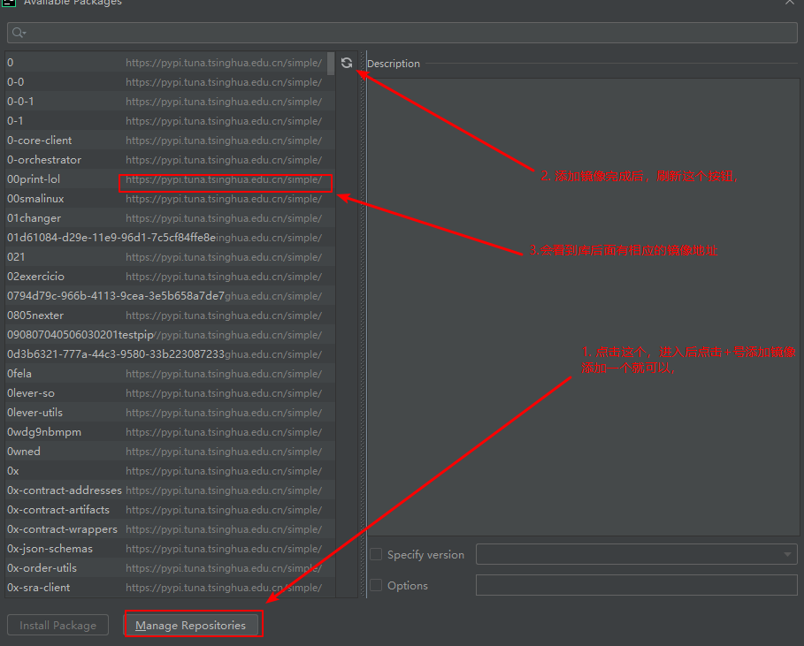804x646 pixels.
Task: Click the Install Package button
Action: pos(58,625)
